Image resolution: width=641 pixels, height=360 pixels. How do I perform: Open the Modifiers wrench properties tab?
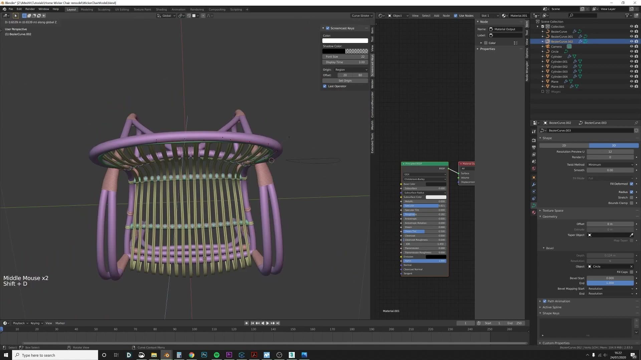(534, 184)
